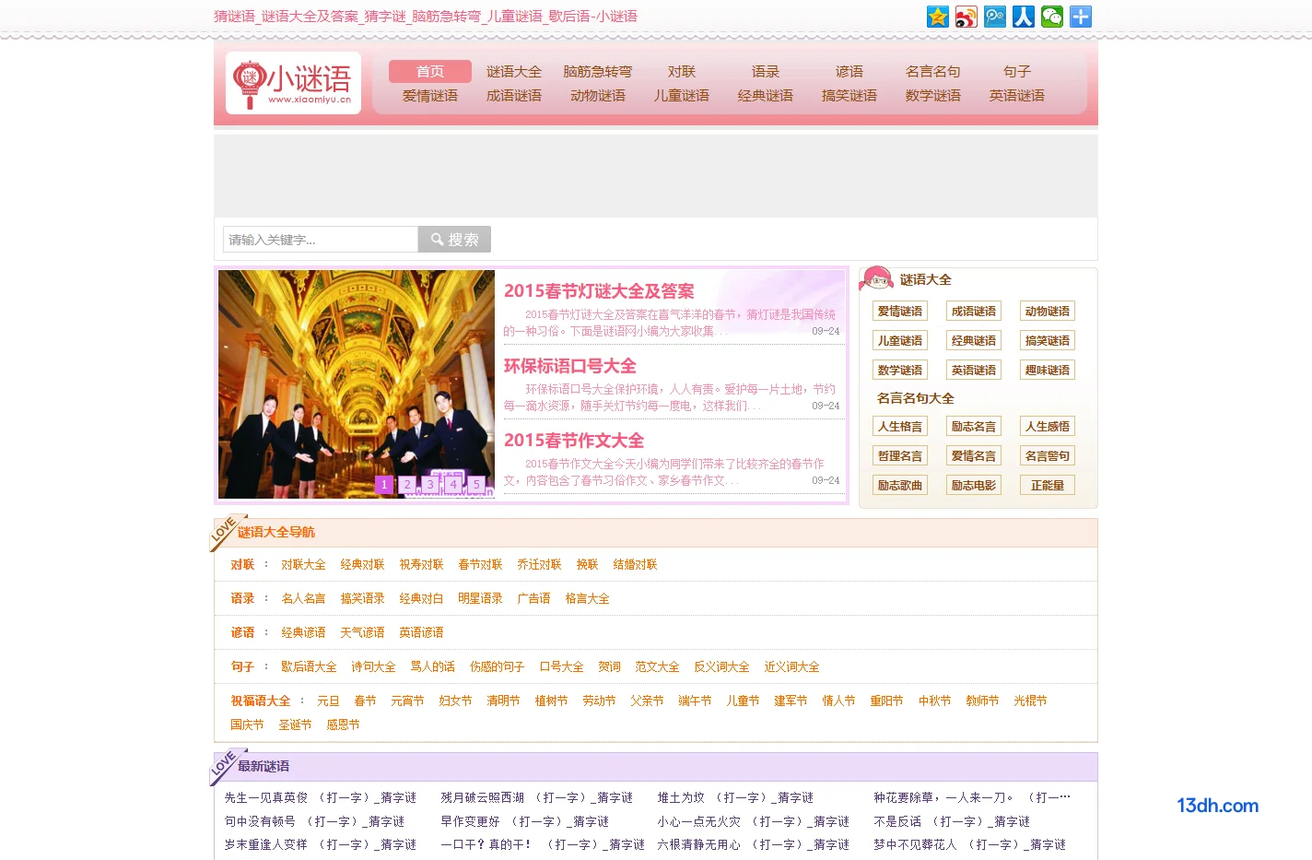
Task: Open 谜语大全 in the top navigation
Action: (514, 71)
